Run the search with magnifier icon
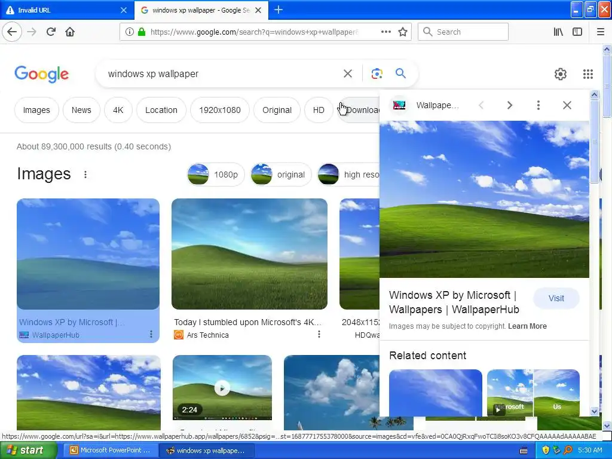The image size is (612, 459). click(x=400, y=73)
